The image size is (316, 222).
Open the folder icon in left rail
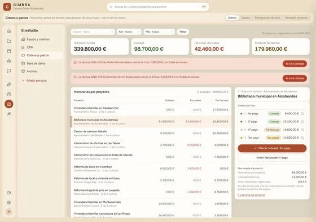[x=9, y=41]
